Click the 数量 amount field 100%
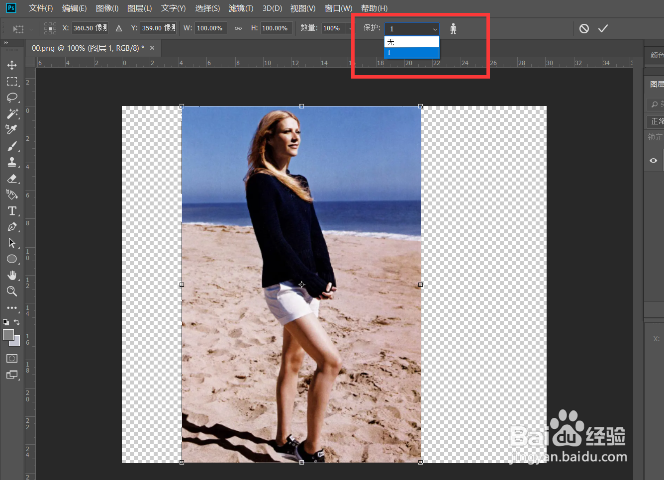The height and width of the screenshot is (480, 664). pyautogui.click(x=333, y=28)
